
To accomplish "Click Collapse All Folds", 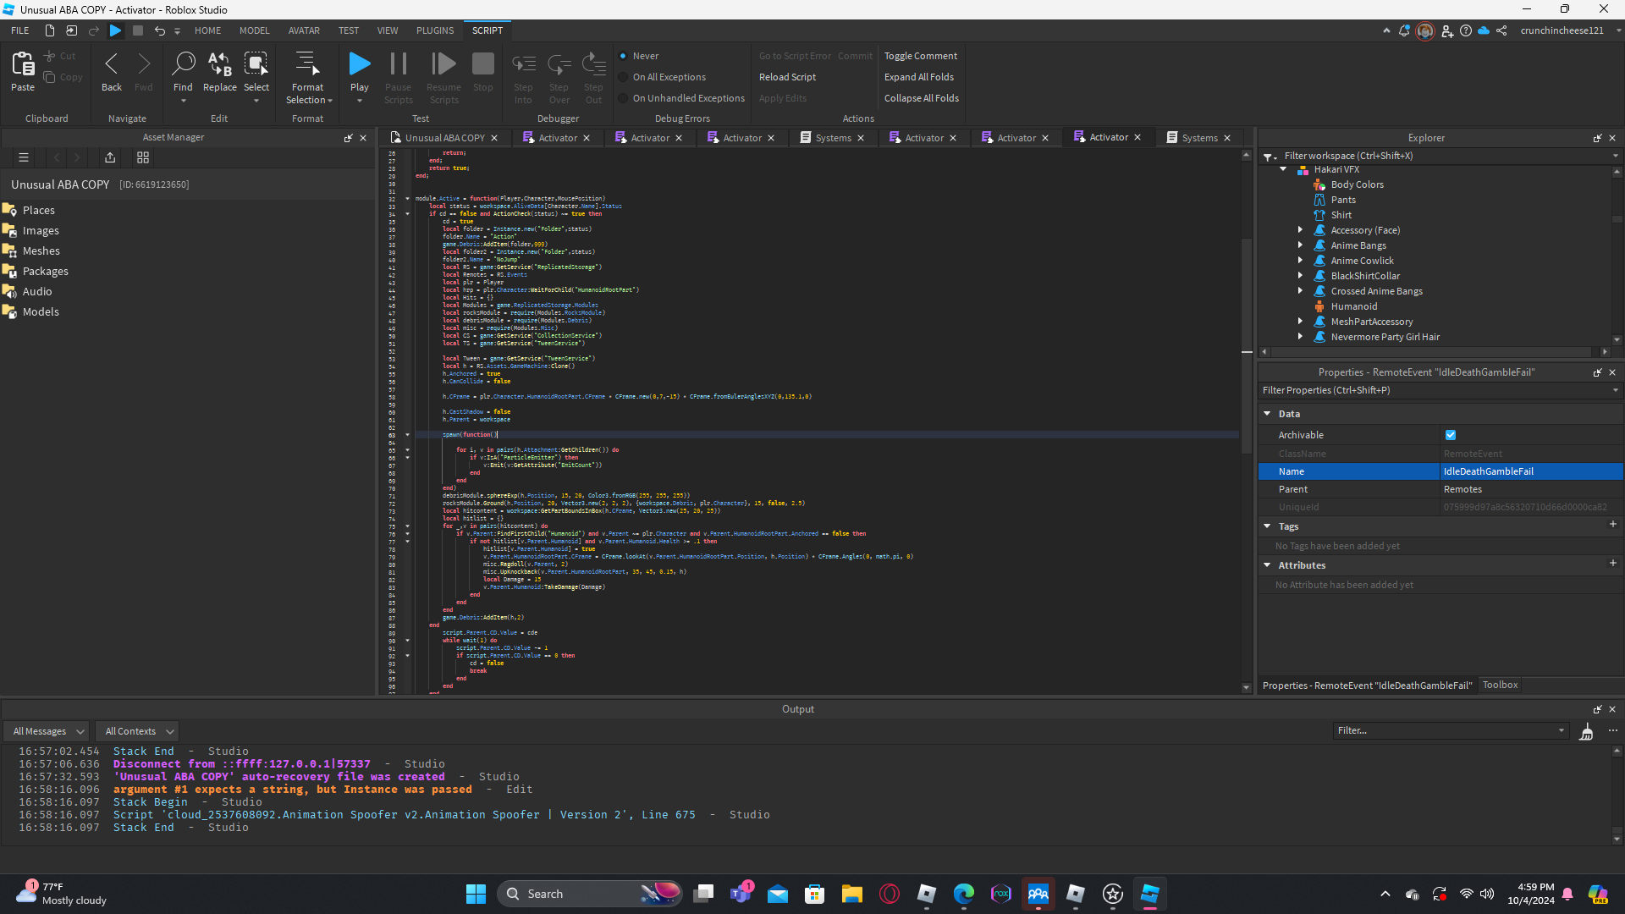I will tap(922, 98).
